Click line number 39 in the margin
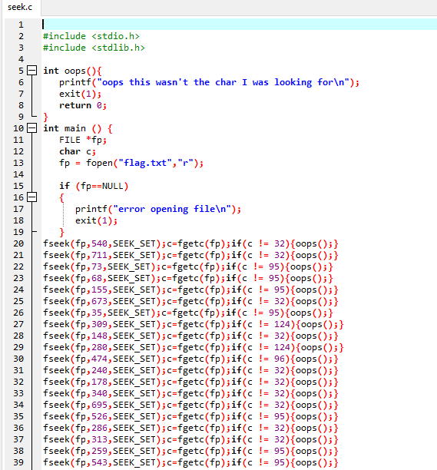Image resolution: width=437 pixels, height=470 pixels. click(x=18, y=462)
